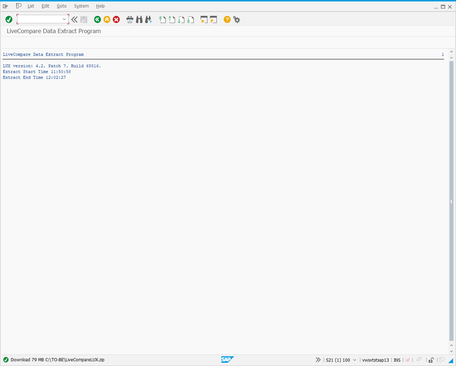Image resolution: width=456 pixels, height=366 pixels.
Task: Open the System menu
Action: [81, 6]
